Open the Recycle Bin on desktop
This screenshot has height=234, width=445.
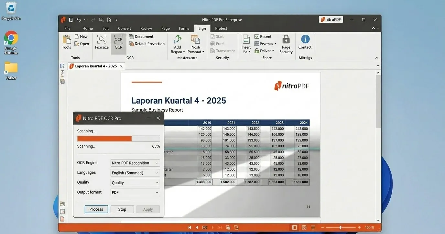point(11,11)
